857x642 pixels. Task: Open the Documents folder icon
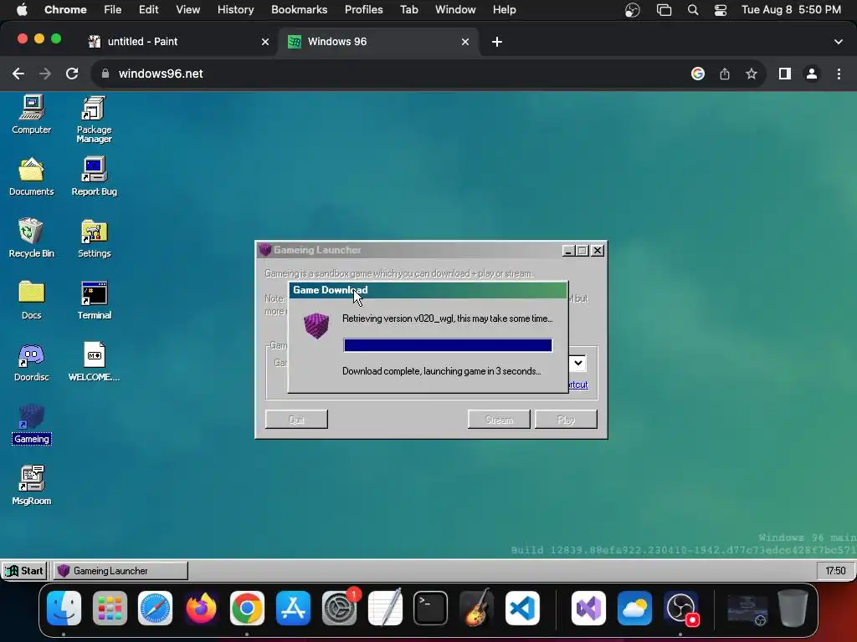coord(31,177)
